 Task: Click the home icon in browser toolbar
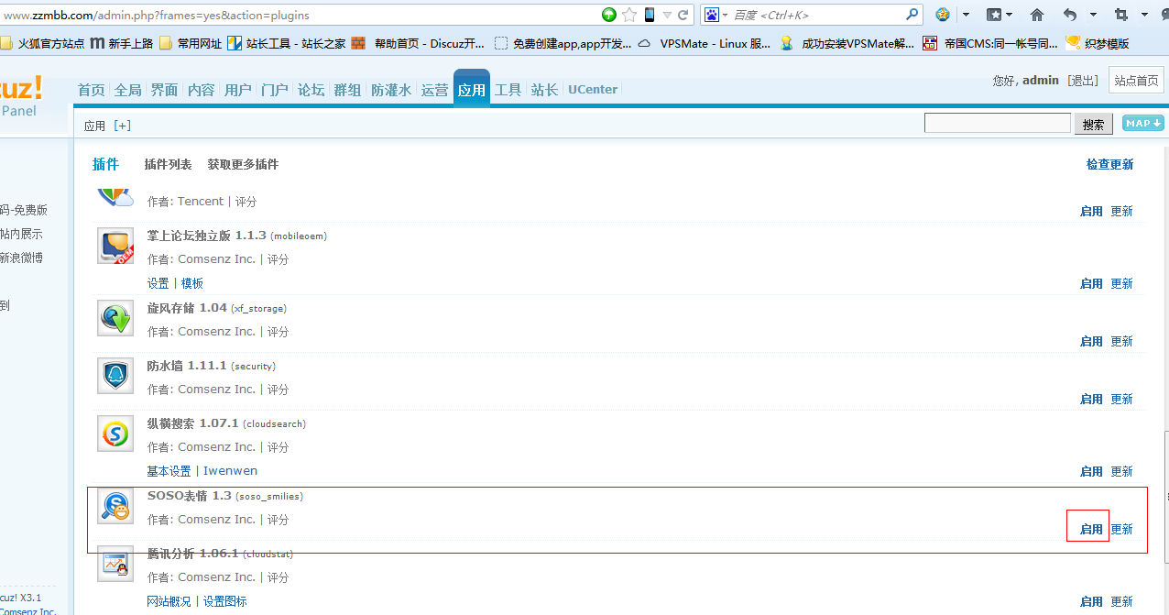[x=1037, y=15]
